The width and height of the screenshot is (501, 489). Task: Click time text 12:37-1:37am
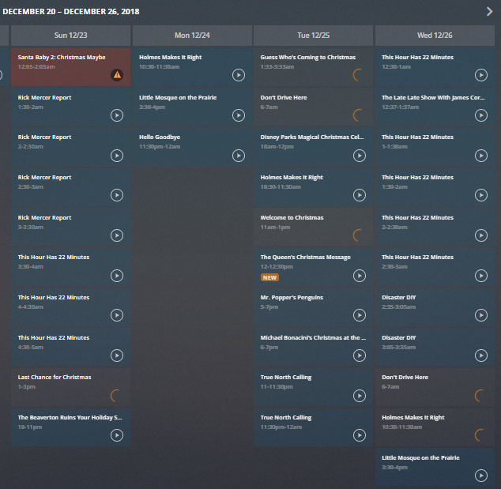401,107
